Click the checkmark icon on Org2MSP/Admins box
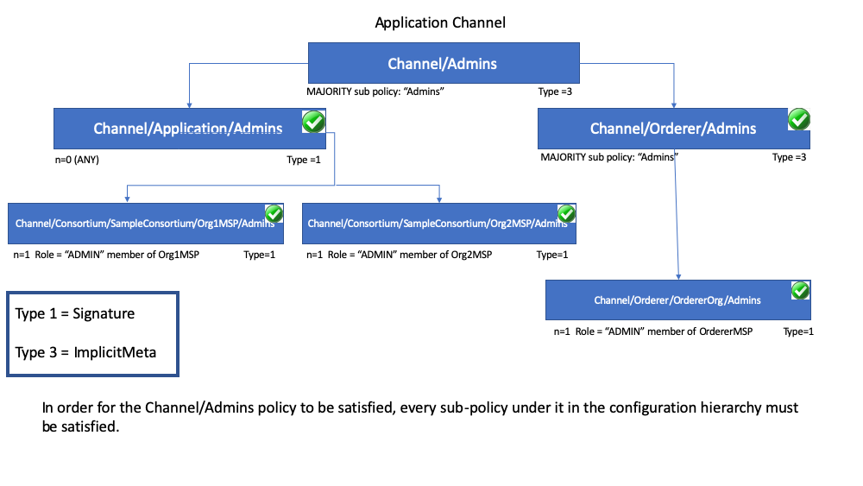The height and width of the screenshot is (486, 863). [566, 213]
